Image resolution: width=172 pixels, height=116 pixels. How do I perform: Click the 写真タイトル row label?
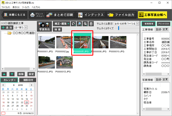150,89
